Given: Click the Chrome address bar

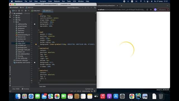Looking at the screenshot, I should (121, 10).
